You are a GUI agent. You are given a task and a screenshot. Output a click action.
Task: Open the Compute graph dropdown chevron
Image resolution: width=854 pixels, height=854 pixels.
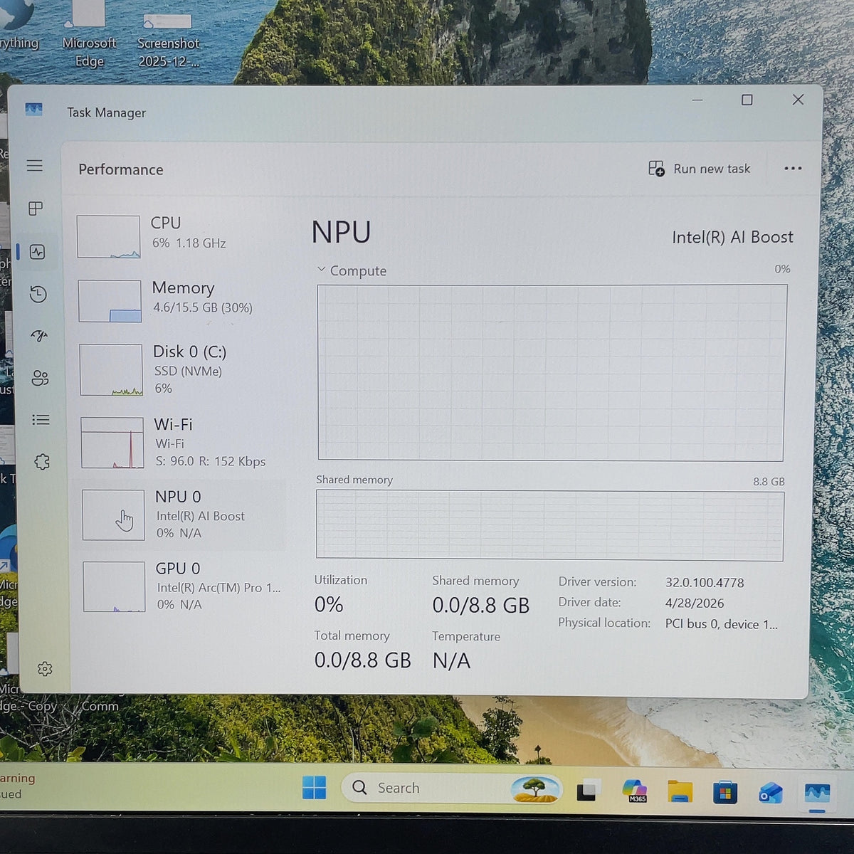321,270
